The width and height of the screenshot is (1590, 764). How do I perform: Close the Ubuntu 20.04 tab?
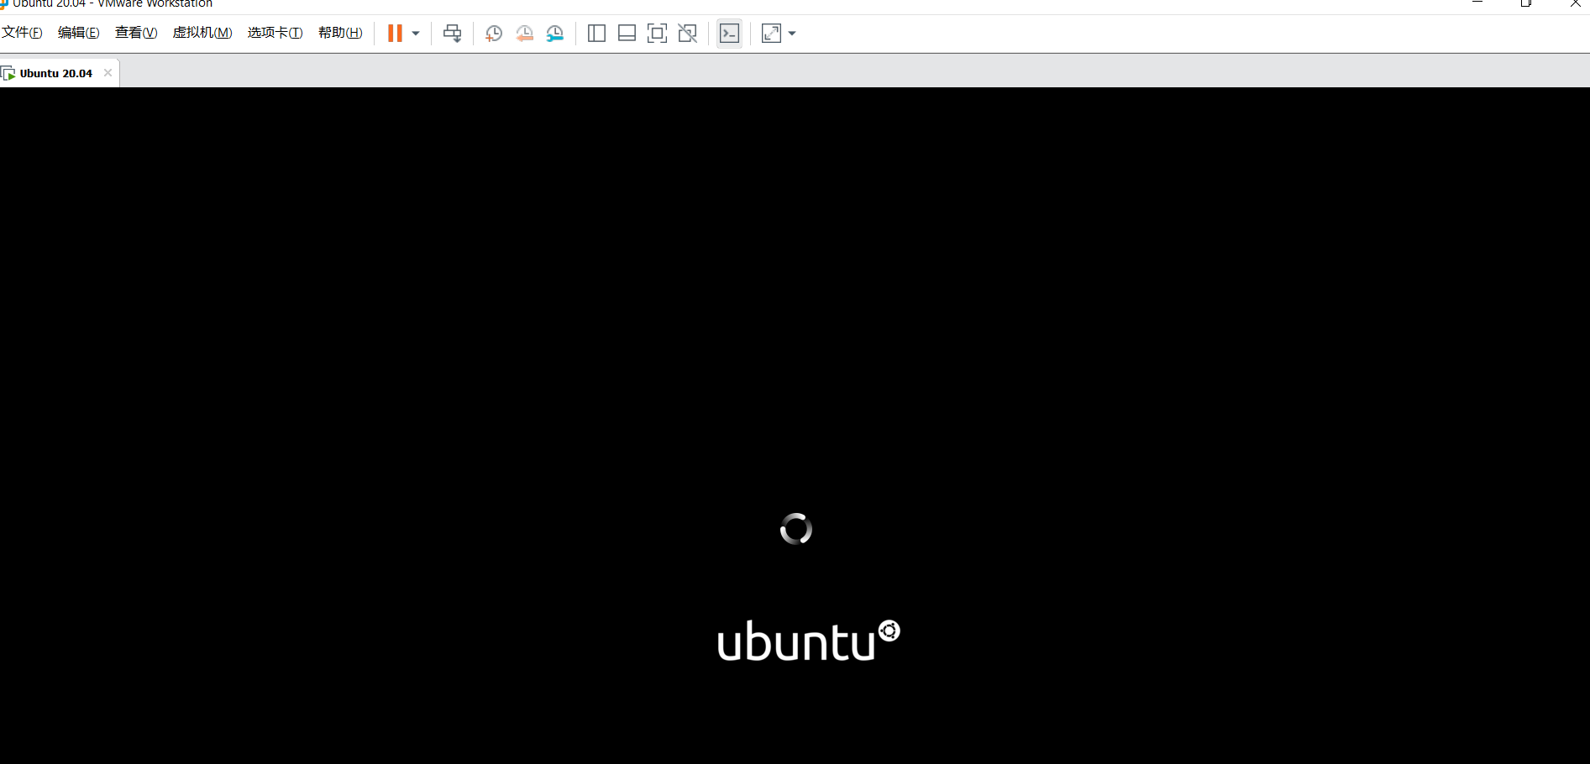coord(108,73)
